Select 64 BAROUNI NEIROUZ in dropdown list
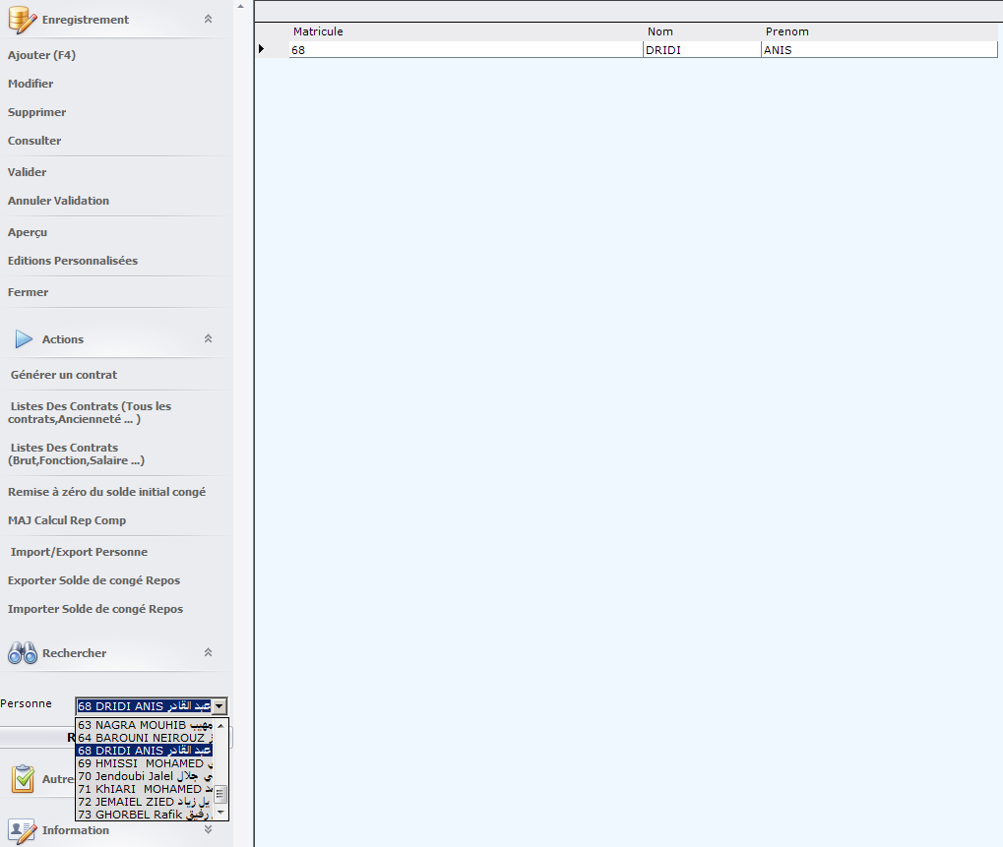The width and height of the screenshot is (1003, 847). pos(145,738)
